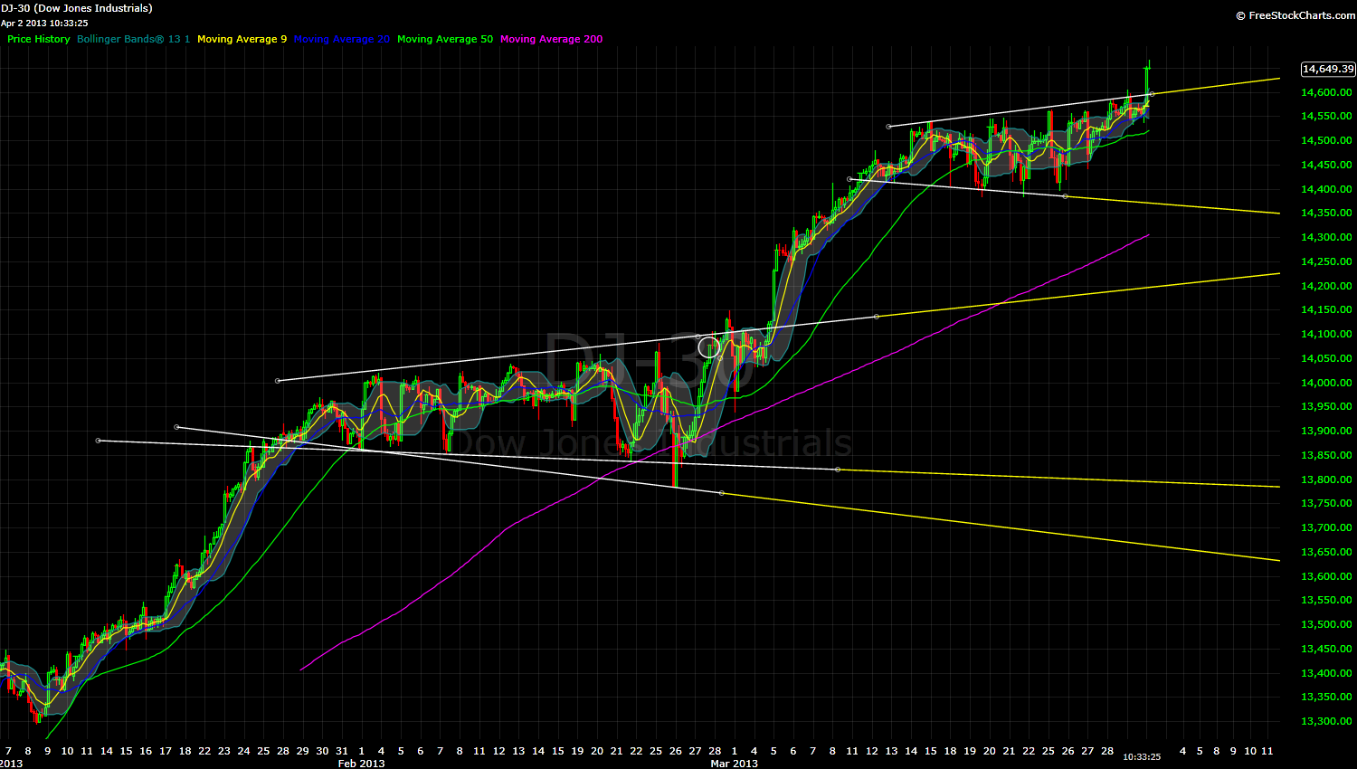Click the date label 17 on the axis
Viewport: 1357px width, 769px height.
pos(165,751)
